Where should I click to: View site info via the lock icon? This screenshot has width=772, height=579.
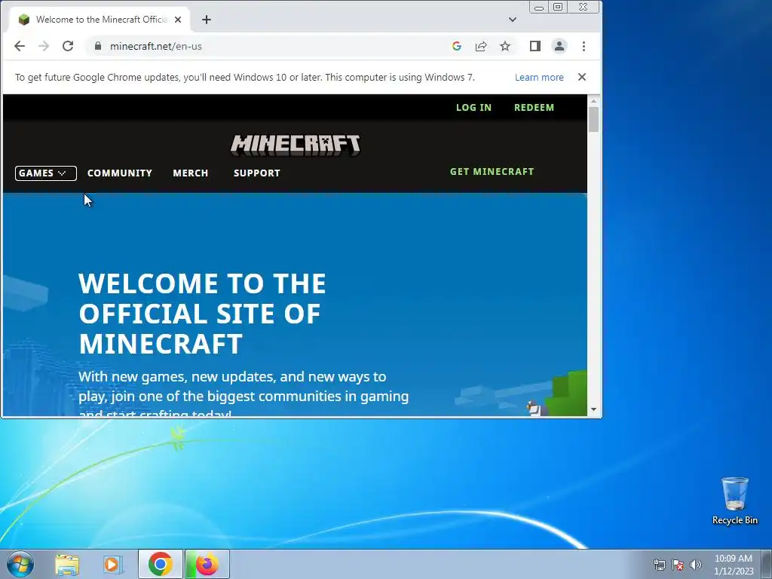pos(98,46)
